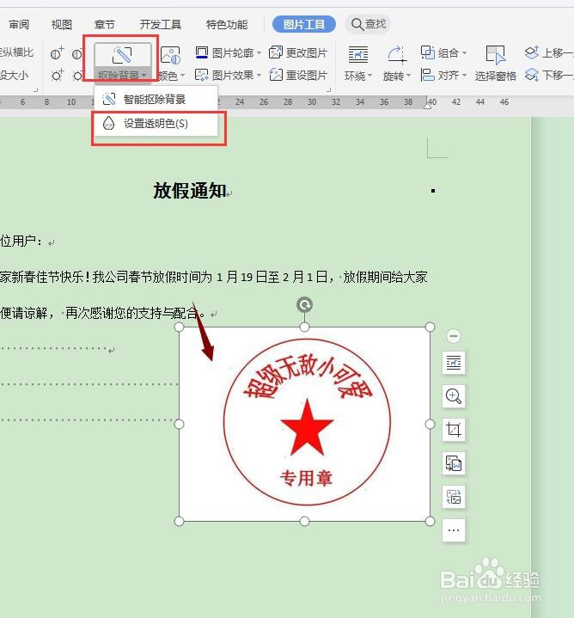Image resolution: width=574 pixels, height=618 pixels.
Task: Click the 更改图片 change picture icon
Action: point(276,52)
